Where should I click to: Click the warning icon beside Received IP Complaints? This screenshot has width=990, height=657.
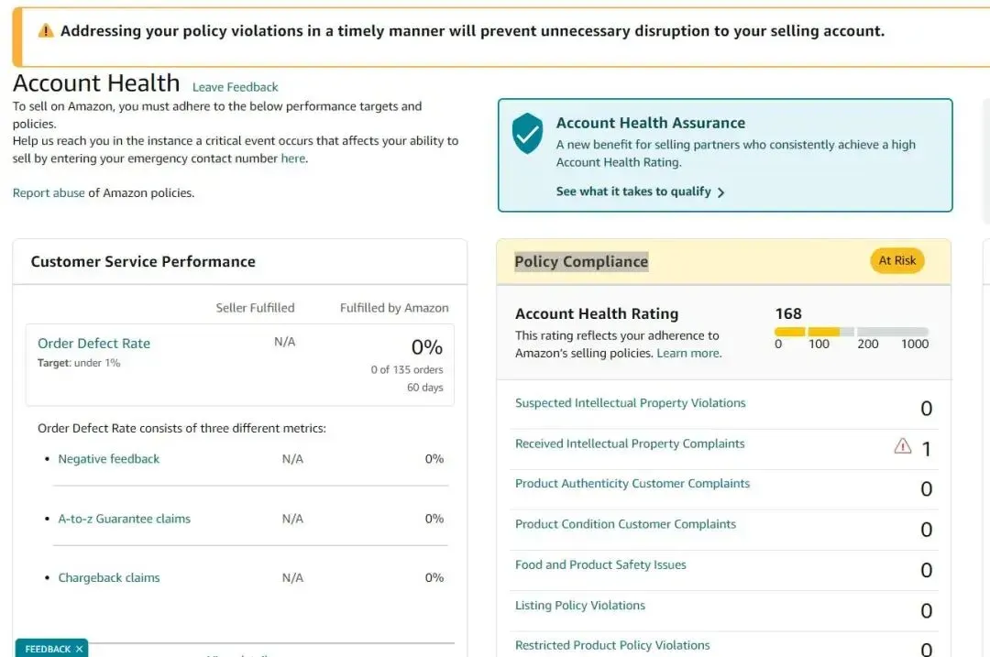tap(903, 446)
